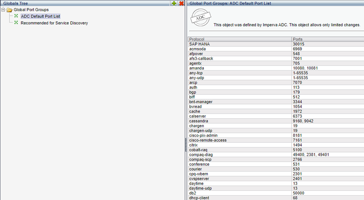Select the arcp protocol row
This screenshot has height=200, width=364.
click(x=276, y=83)
